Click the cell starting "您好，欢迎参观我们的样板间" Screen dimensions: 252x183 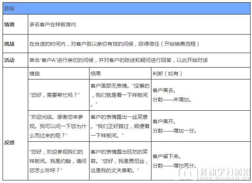[x=58, y=161]
